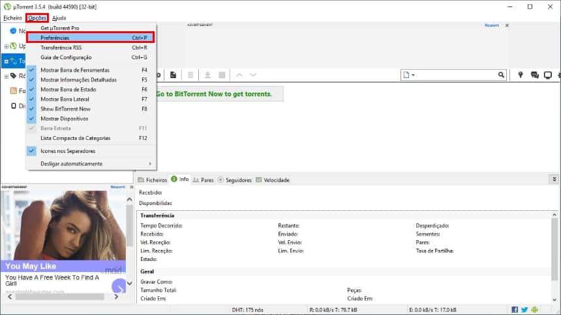Open the Opções menu

coord(37,18)
